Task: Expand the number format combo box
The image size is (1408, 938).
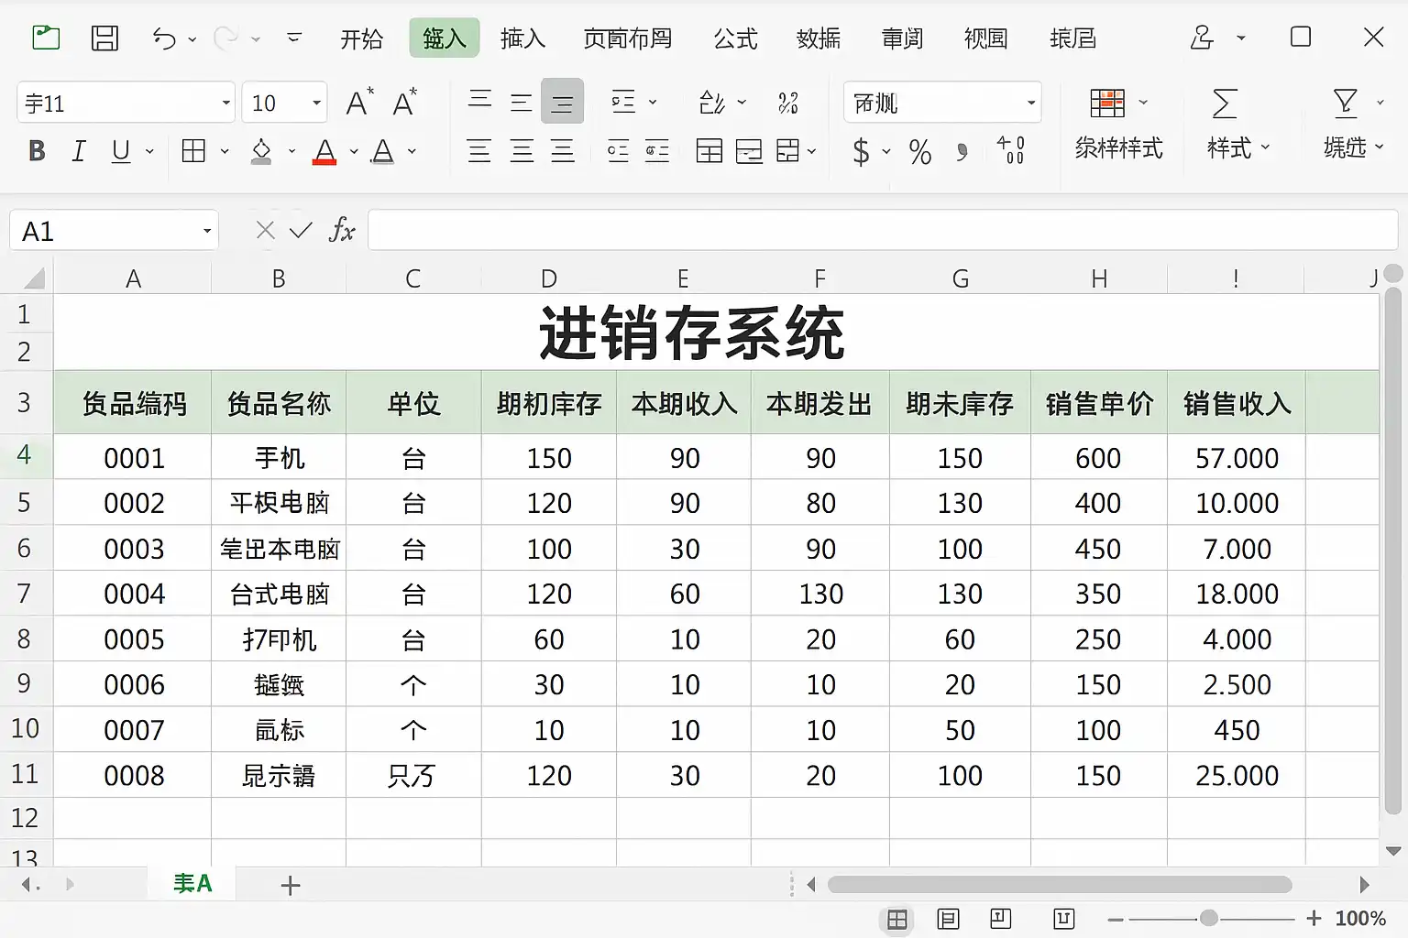Action: click(1030, 104)
